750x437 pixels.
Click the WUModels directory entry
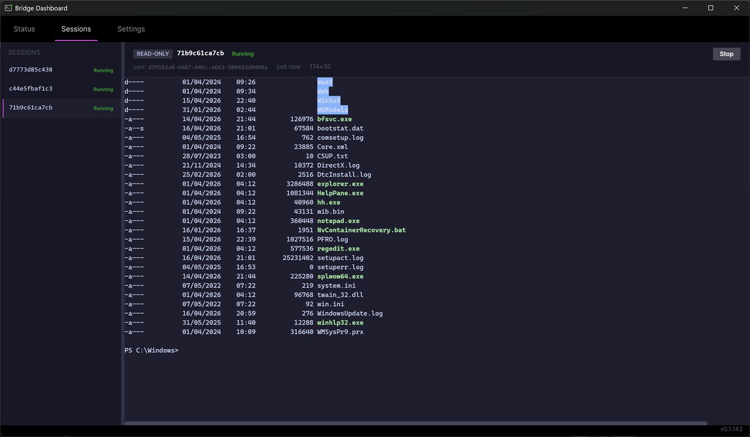[332, 110]
